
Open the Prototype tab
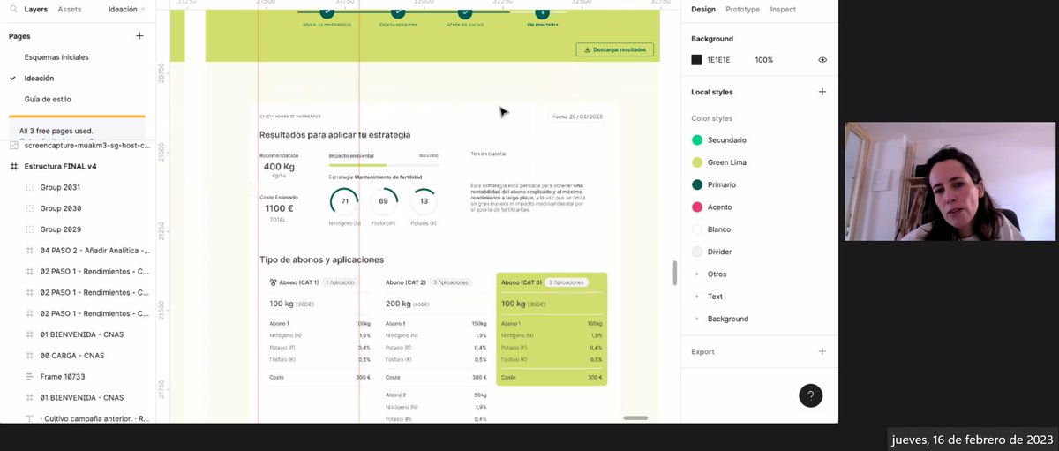click(x=743, y=10)
